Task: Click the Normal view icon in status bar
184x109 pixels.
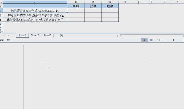Action: coord(144,40)
